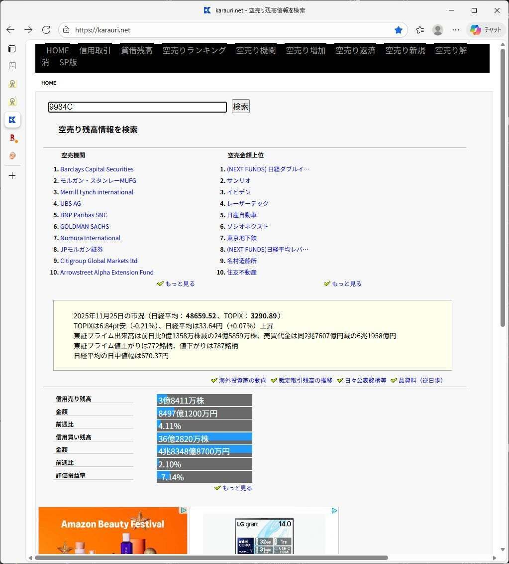Click the stock code input field showing 9984C
The height and width of the screenshot is (564, 509).
(137, 107)
